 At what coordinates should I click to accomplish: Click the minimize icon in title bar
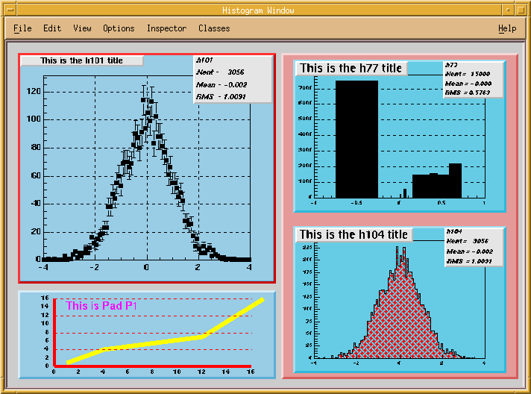pos(506,10)
